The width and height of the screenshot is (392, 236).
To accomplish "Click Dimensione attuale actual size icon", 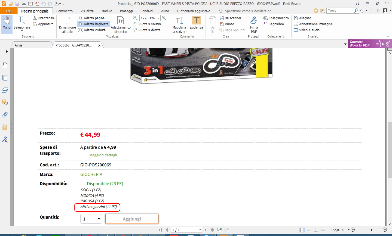I will pos(68,24).
